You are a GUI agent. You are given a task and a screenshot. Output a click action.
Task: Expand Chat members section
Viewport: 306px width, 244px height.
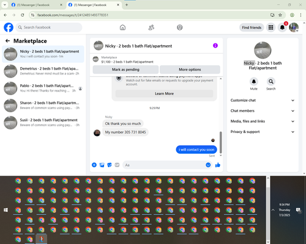click(x=263, y=111)
